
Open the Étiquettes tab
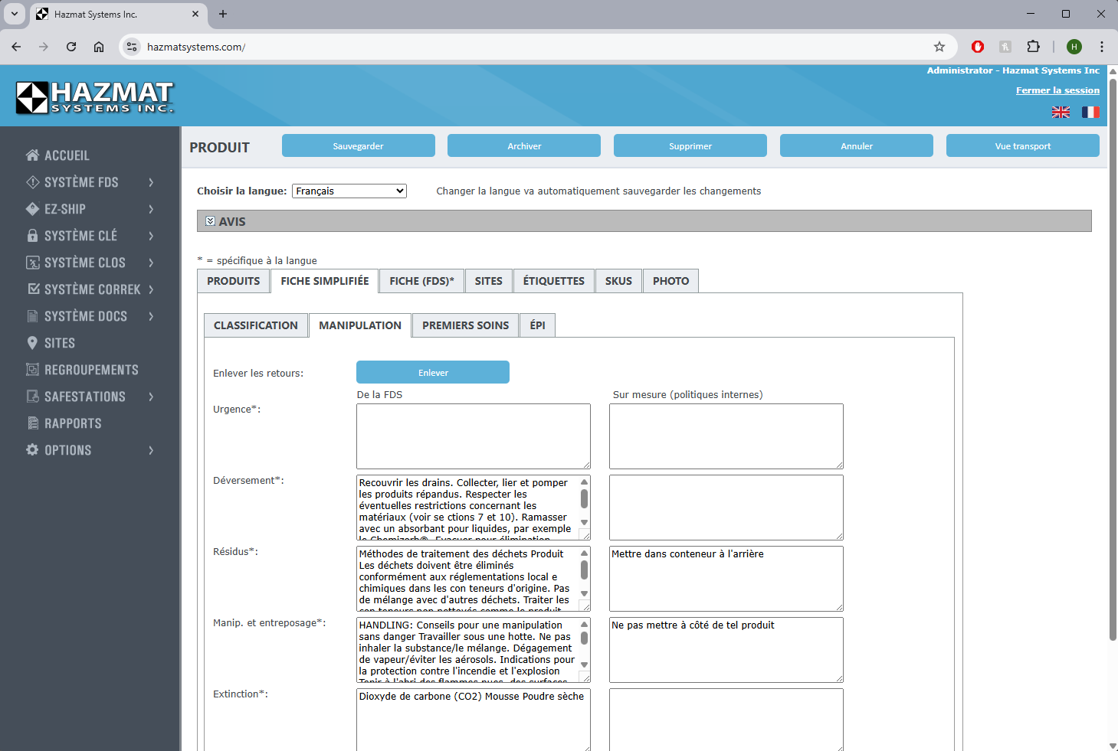[x=553, y=281]
